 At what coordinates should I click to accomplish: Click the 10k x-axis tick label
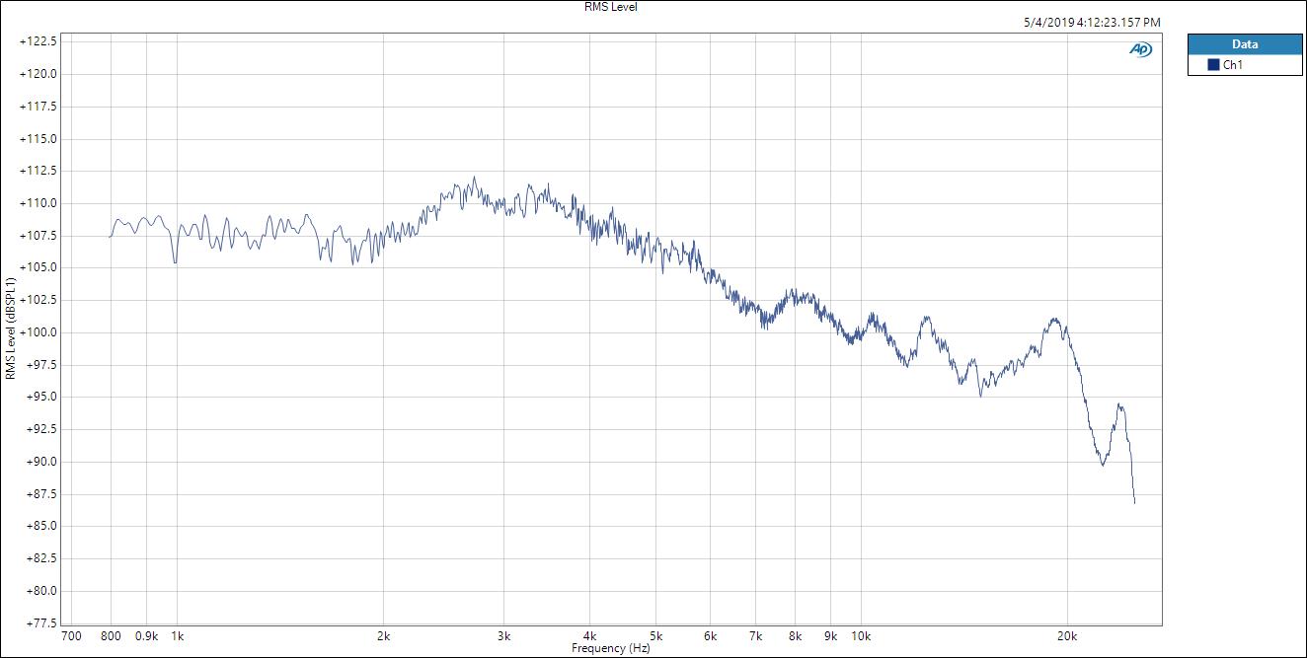tap(862, 636)
